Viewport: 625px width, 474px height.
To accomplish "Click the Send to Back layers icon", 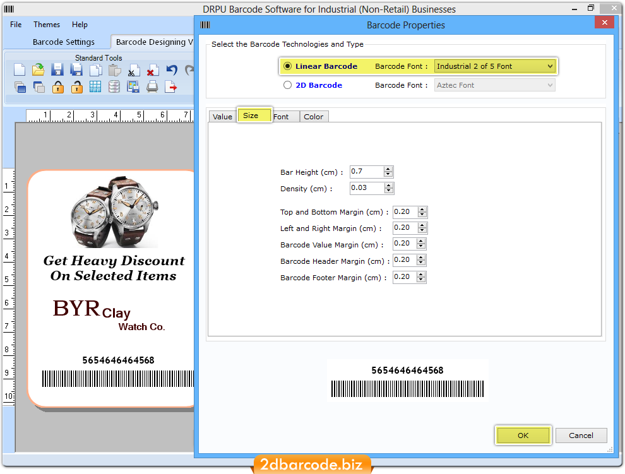I will tap(39, 87).
